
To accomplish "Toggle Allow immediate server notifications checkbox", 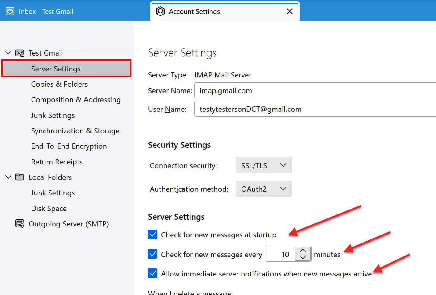I will [x=153, y=273].
